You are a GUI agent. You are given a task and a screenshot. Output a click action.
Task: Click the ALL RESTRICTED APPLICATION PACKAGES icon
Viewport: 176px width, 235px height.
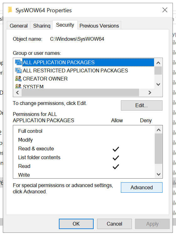click(18, 70)
